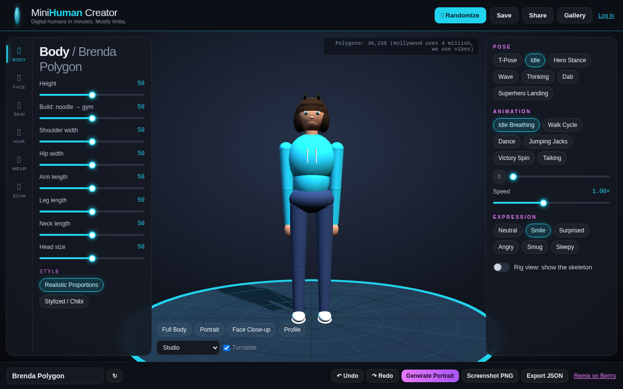Set expression to Smile

(x=538, y=230)
